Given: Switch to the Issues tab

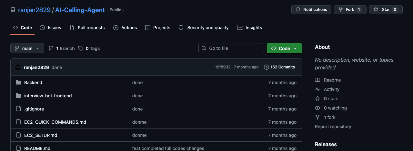Looking at the screenshot, I should 50,28.
